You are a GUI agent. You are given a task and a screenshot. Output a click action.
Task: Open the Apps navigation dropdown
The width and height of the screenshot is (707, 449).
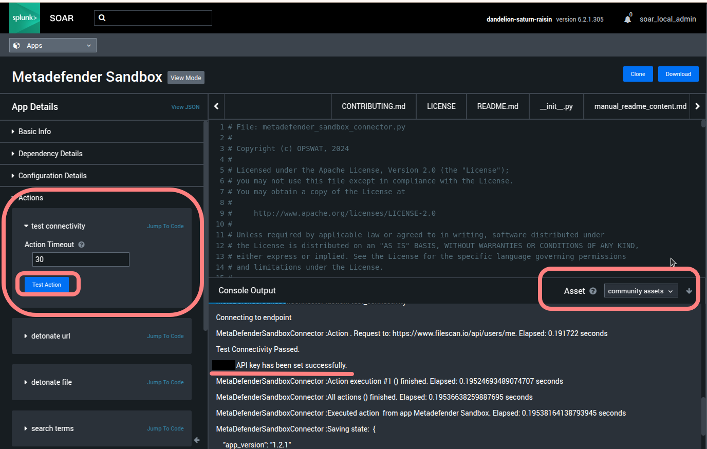point(53,45)
